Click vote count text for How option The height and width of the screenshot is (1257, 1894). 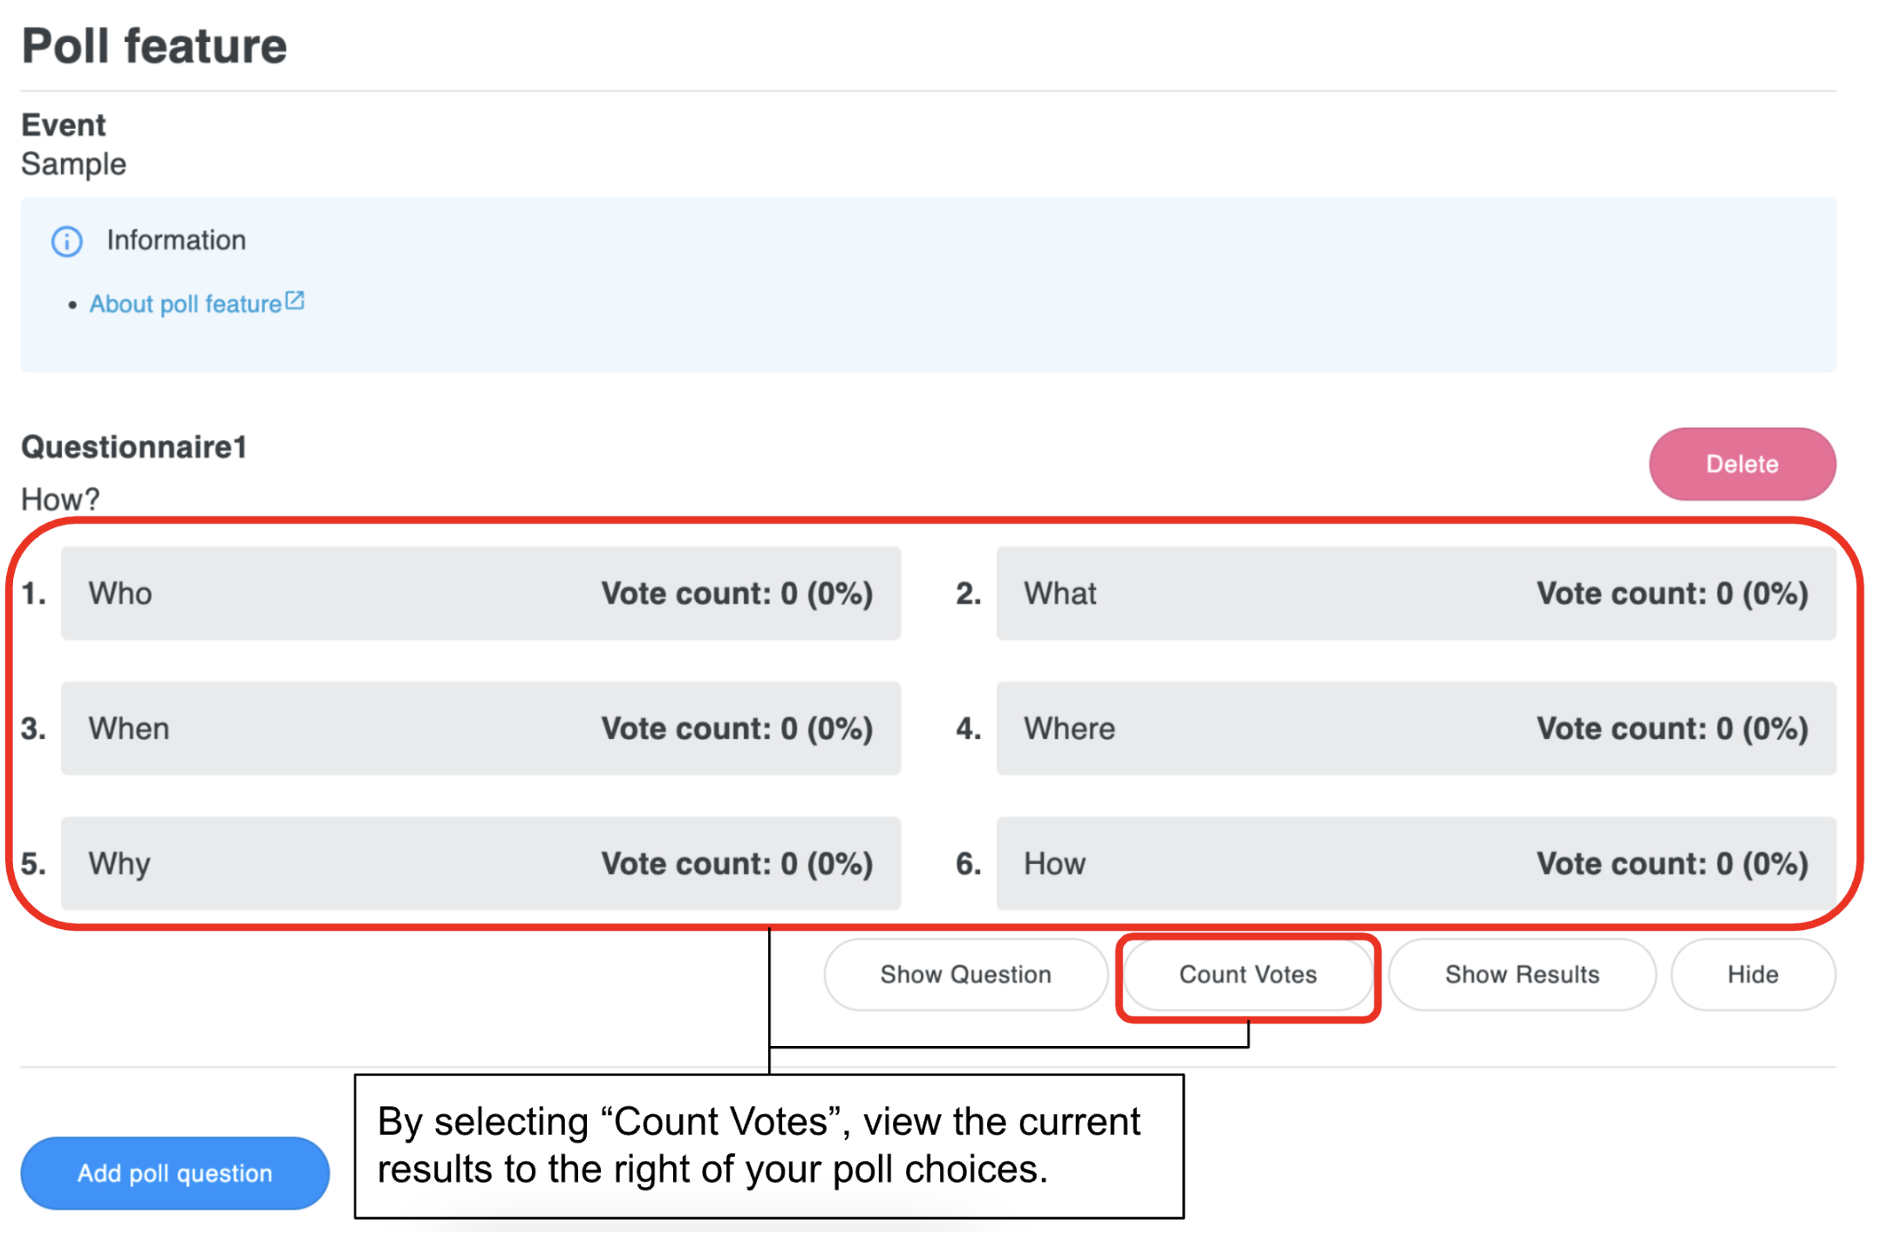[1672, 864]
